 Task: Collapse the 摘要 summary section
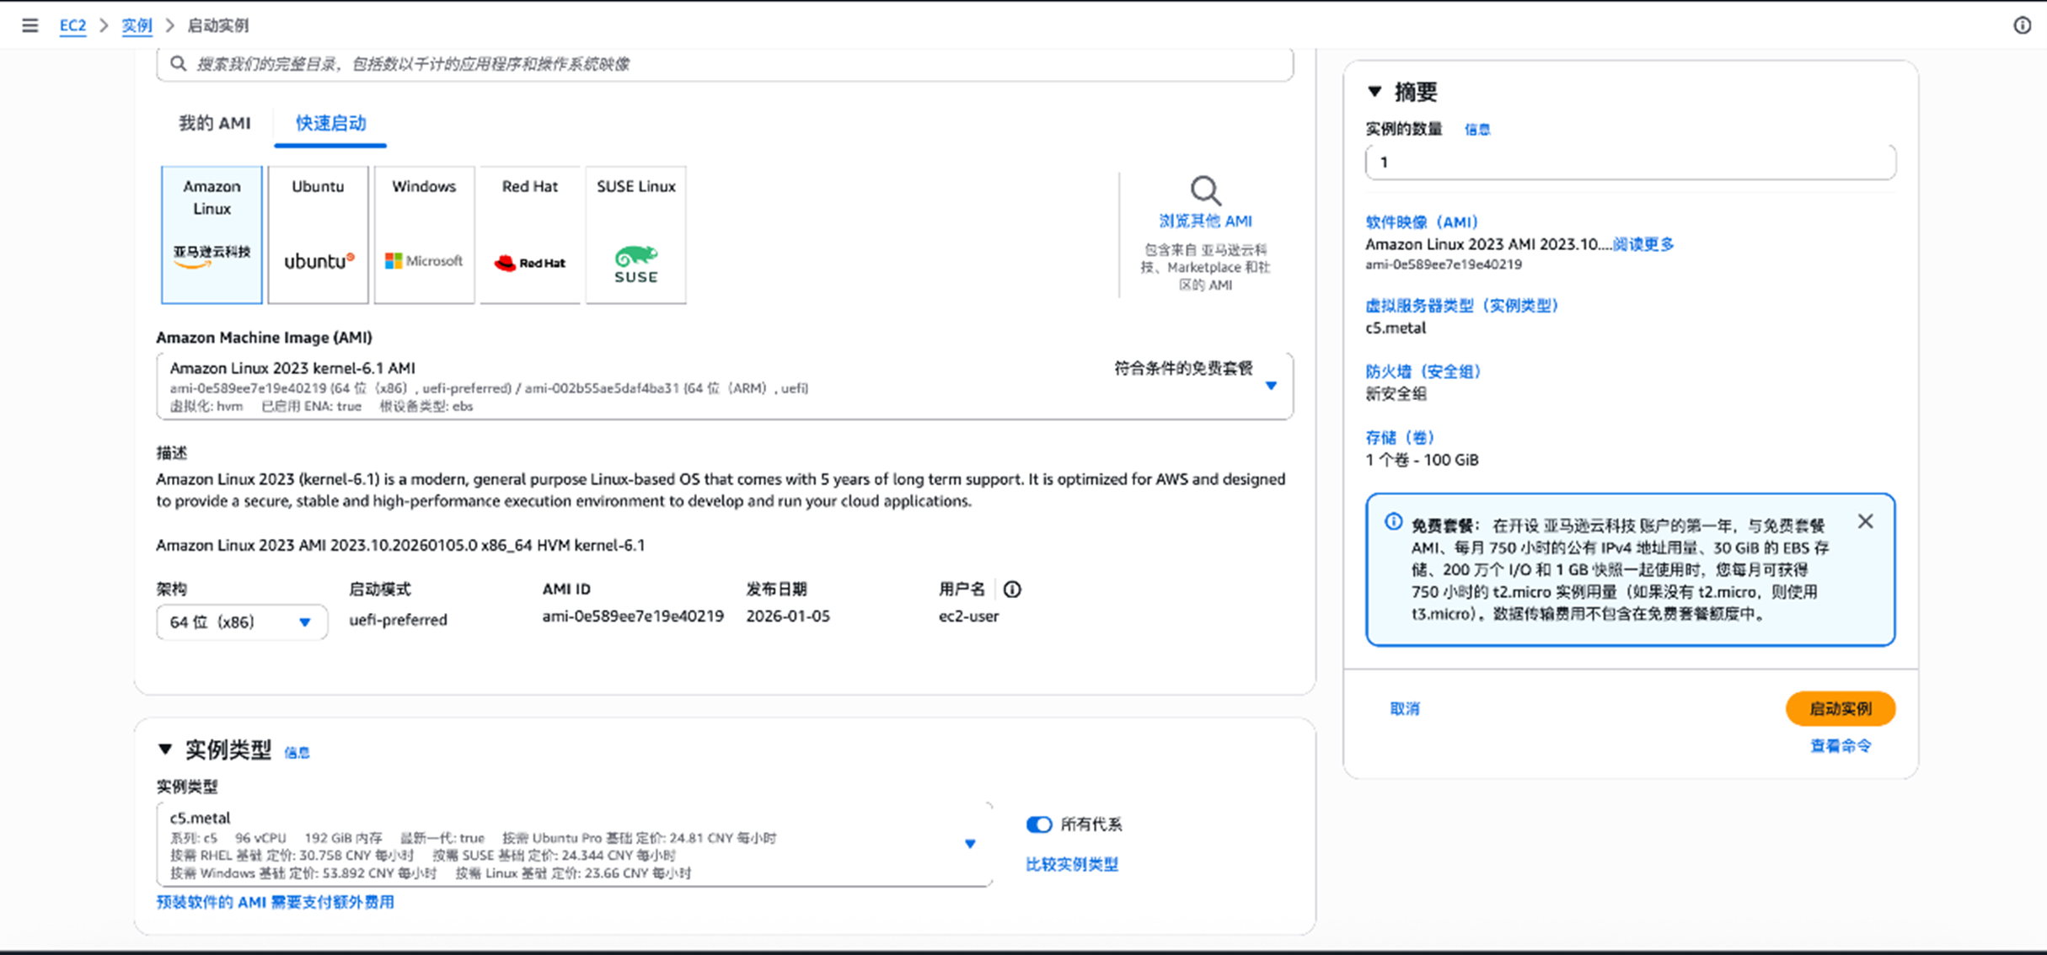(x=1374, y=91)
